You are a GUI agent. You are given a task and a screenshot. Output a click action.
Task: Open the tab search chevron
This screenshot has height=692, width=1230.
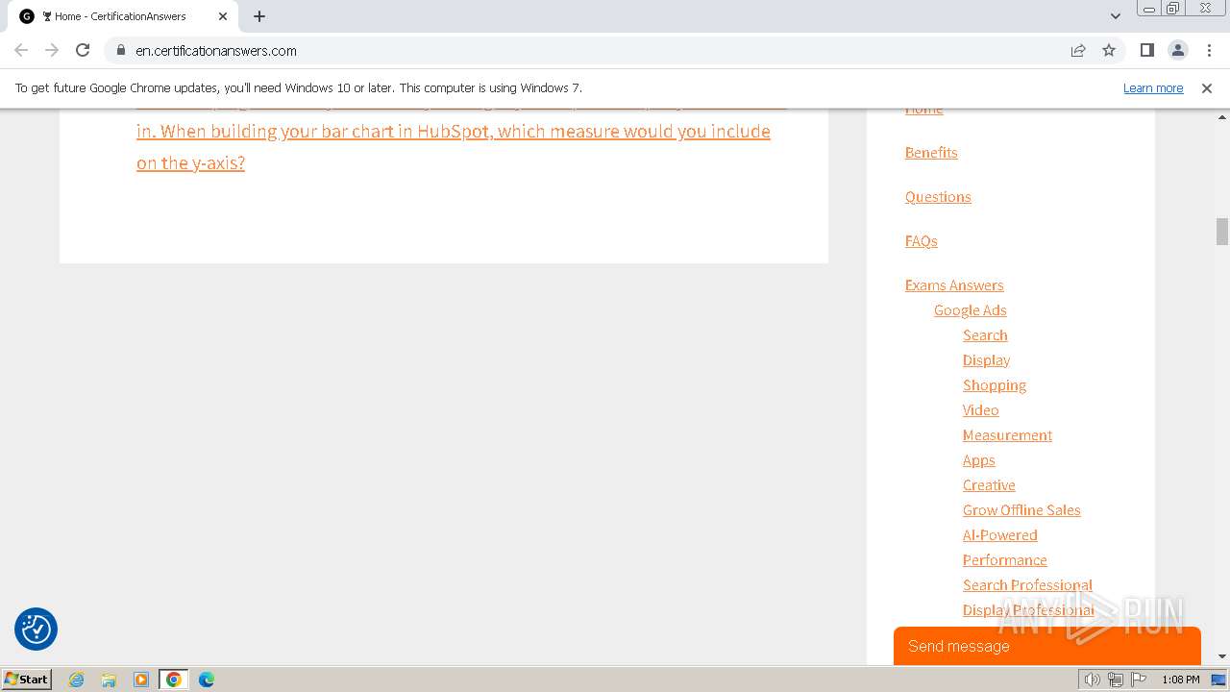click(1115, 16)
